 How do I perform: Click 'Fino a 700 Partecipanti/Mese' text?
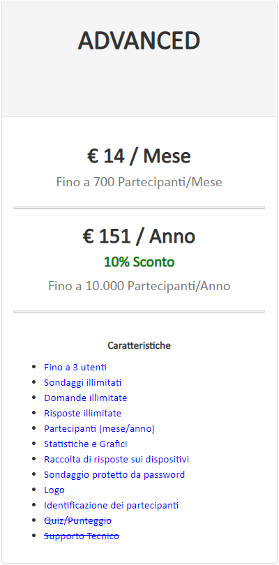139,182
